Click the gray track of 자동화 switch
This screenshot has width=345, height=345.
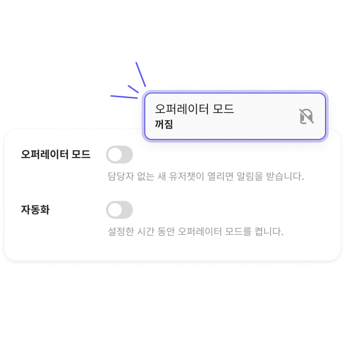128,210
